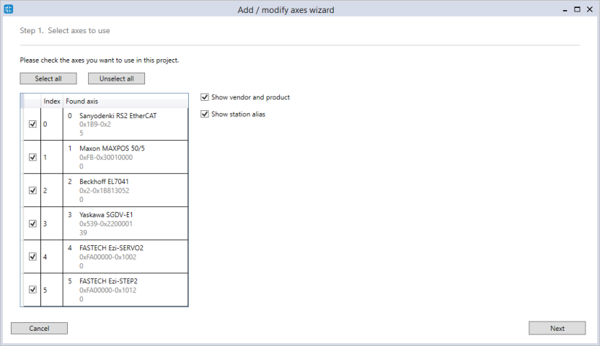Disable Show vendor and product option

(x=205, y=97)
